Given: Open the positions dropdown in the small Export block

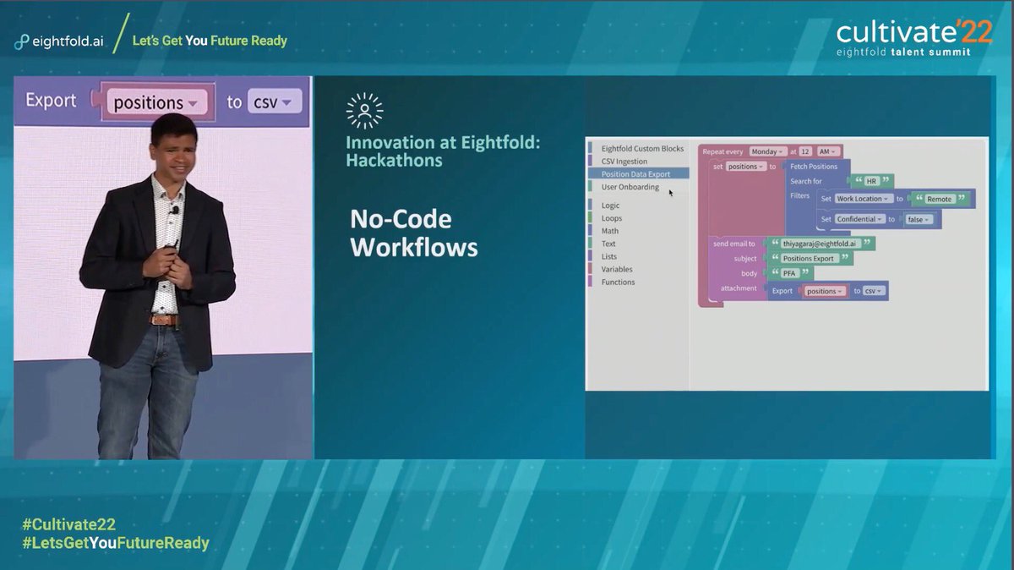Looking at the screenshot, I should tap(824, 291).
